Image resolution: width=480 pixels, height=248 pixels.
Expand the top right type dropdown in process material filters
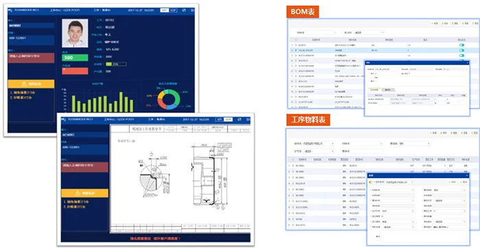pyautogui.click(x=414, y=143)
